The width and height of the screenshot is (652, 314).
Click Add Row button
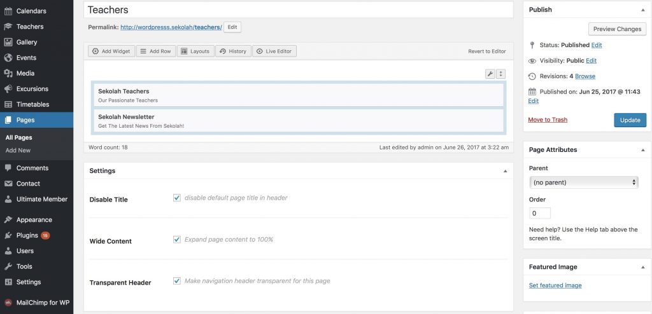[x=156, y=51]
